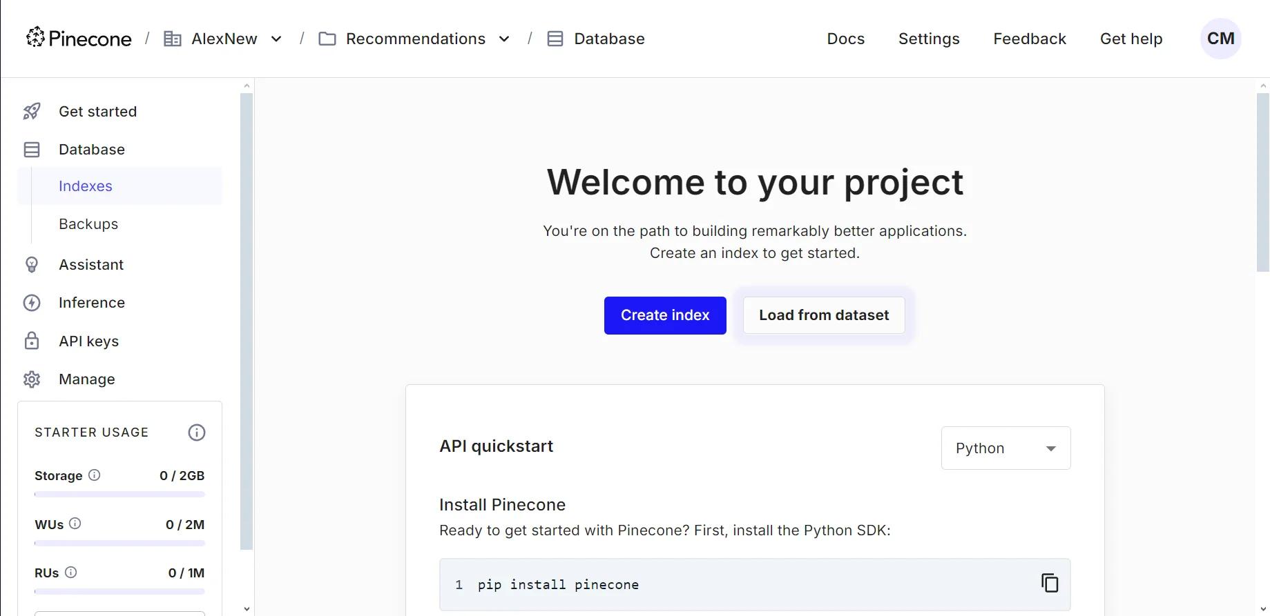Click the Get started rocket icon

click(32, 112)
